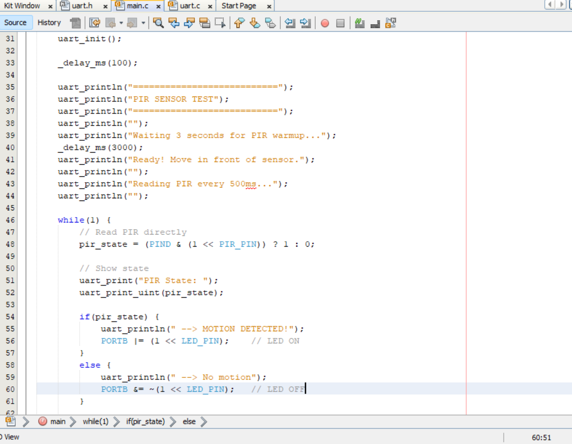The width and height of the screenshot is (572, 444).
Task: Click the Comment lines toolbar icon
Action: pos(360,23)
